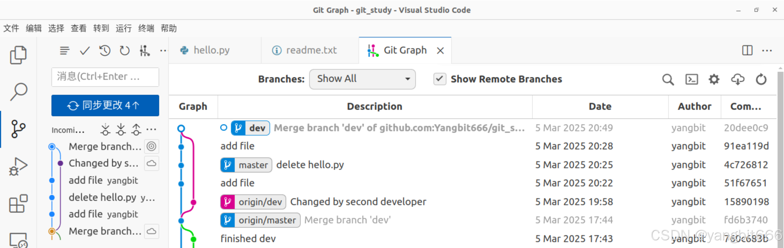Click the Find magnifier icon in Git Graph
Image resolution: width=784 pixels, height=248 pixels.
668,80
